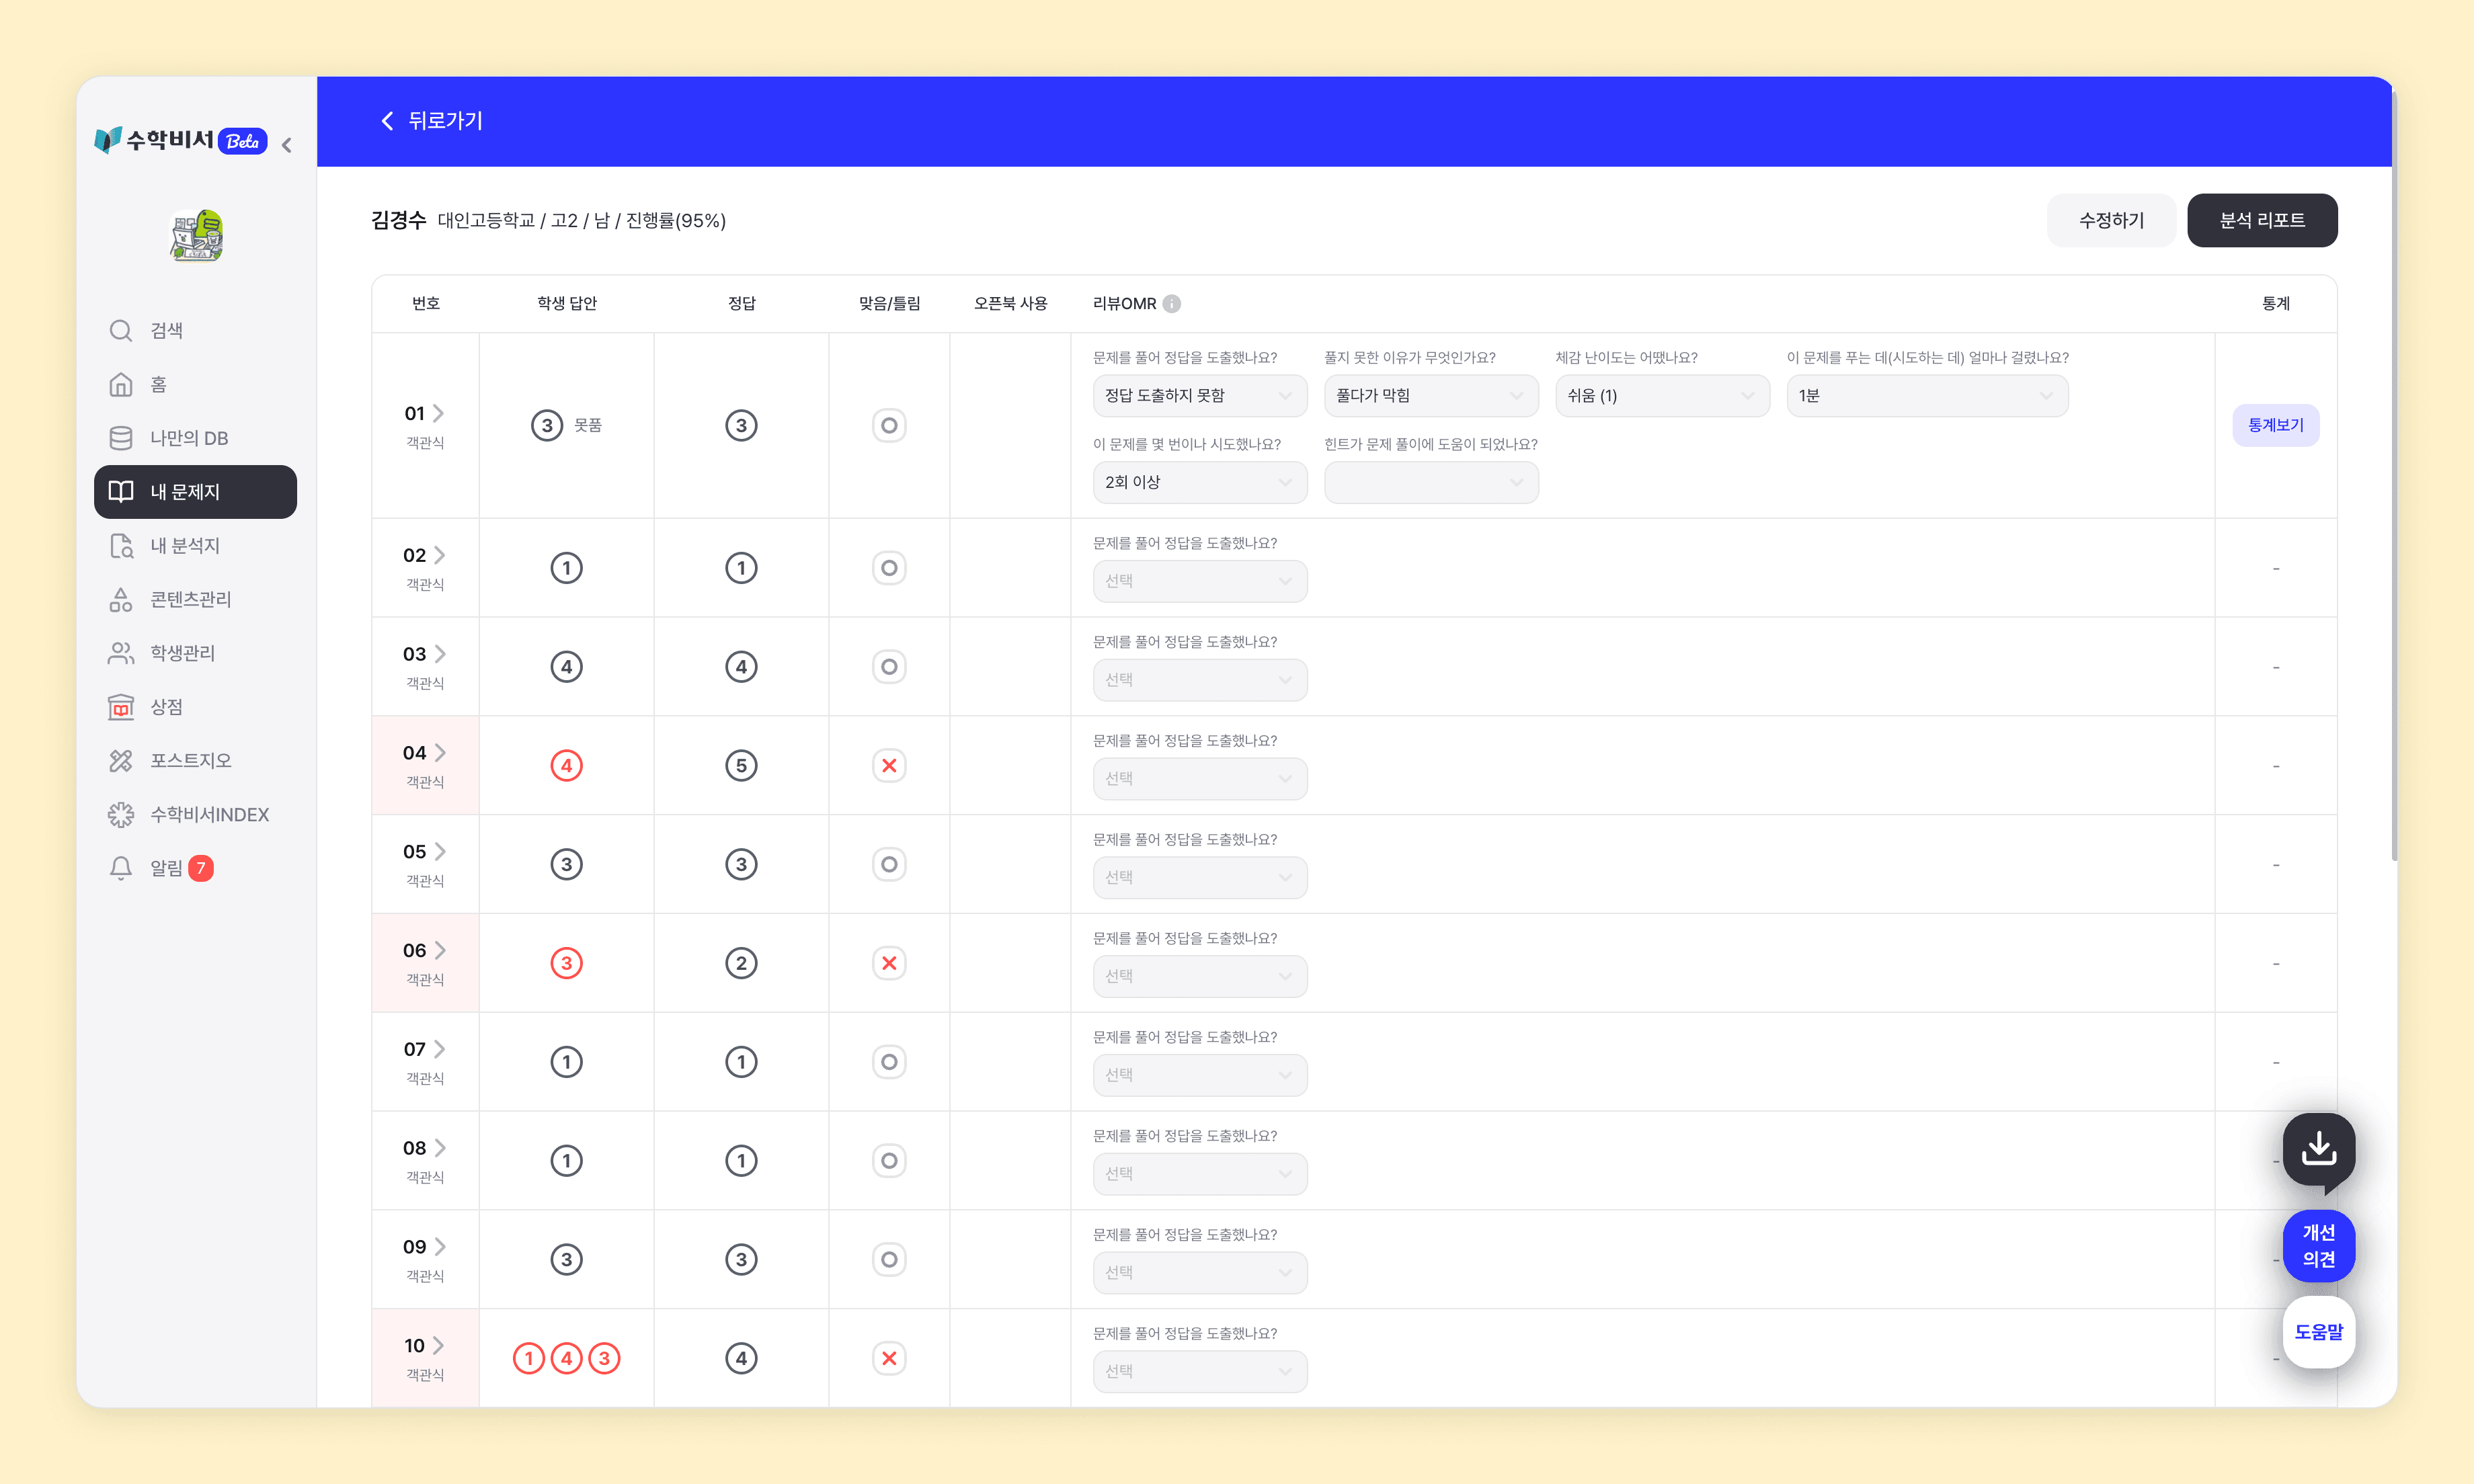The image size is (2474, 1484).
Task: Click the 리뷰OMR info icon
Action: [x=1172, y=303]
